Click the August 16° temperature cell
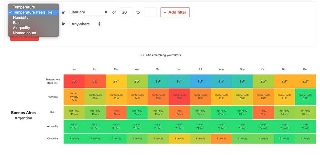The image size is (320, 155). tap(221, 81)
